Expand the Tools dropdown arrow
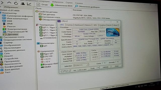The height and width of the screenshot is (90, 161). point(98,68)
